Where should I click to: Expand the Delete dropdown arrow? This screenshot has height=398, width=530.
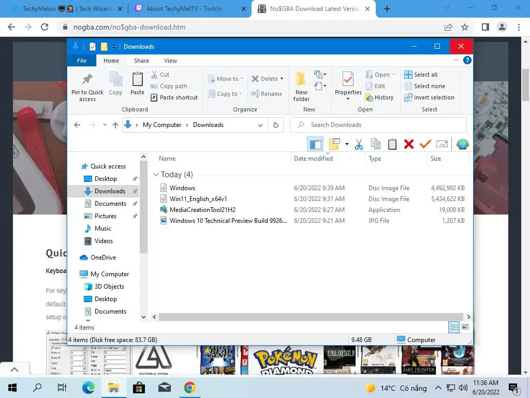click(282, 79)
